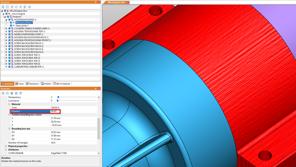Screen dimensions: 296x167
Task: Click the MicroEngine.3dvs file icon in tree
Action: [8, 11]
